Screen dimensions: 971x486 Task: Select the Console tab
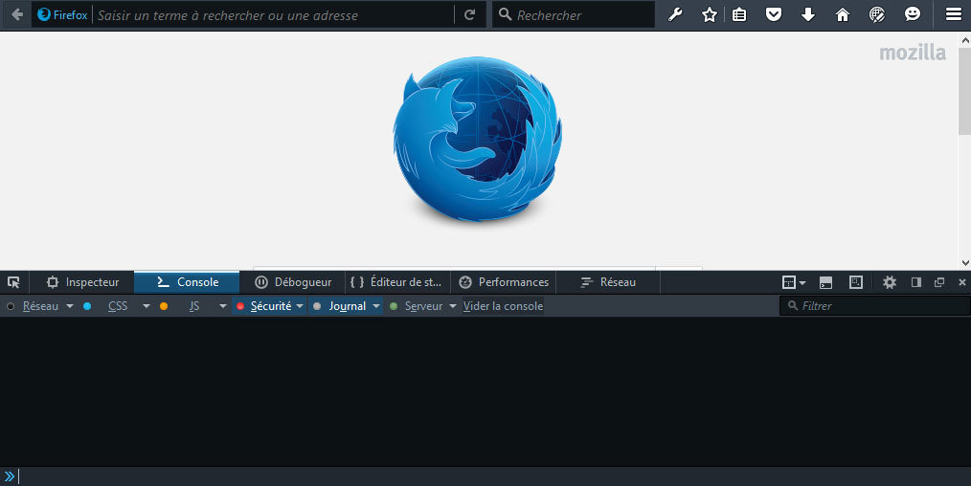[x=187, y=282]
